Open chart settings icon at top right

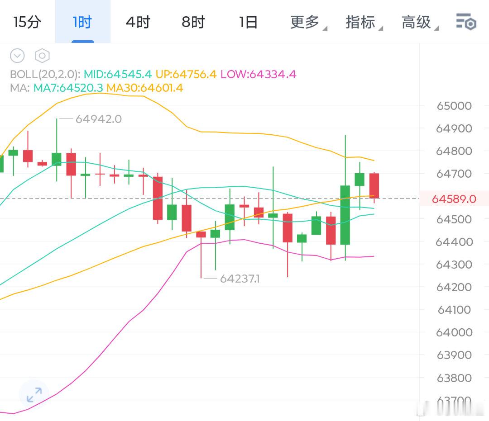[466, 22]
